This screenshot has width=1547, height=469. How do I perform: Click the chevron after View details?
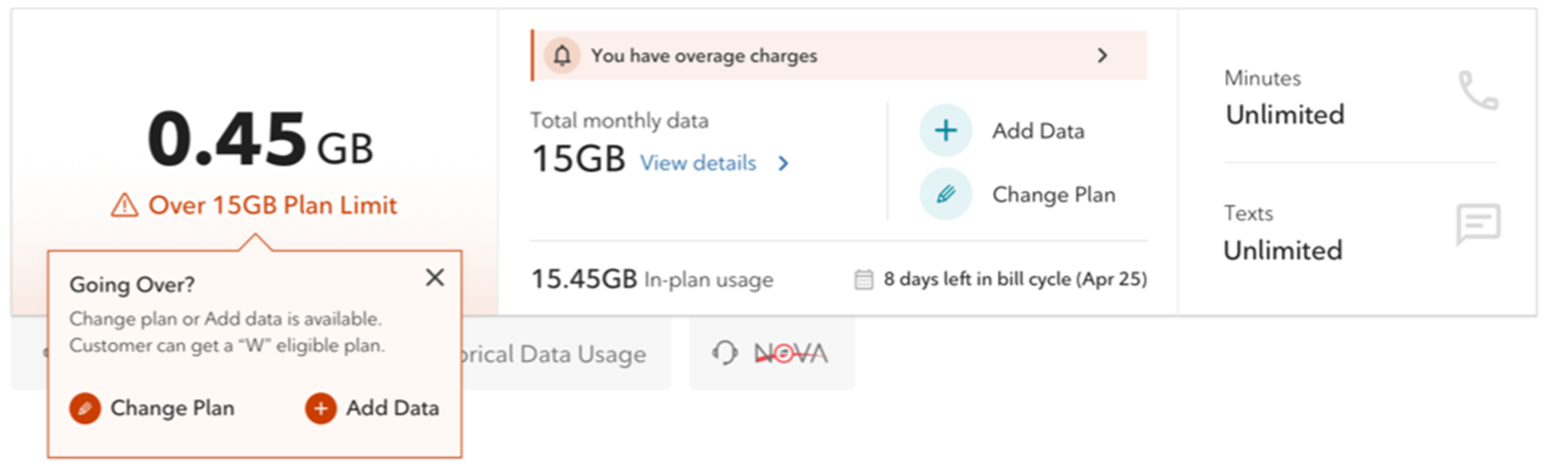[783, 164]
